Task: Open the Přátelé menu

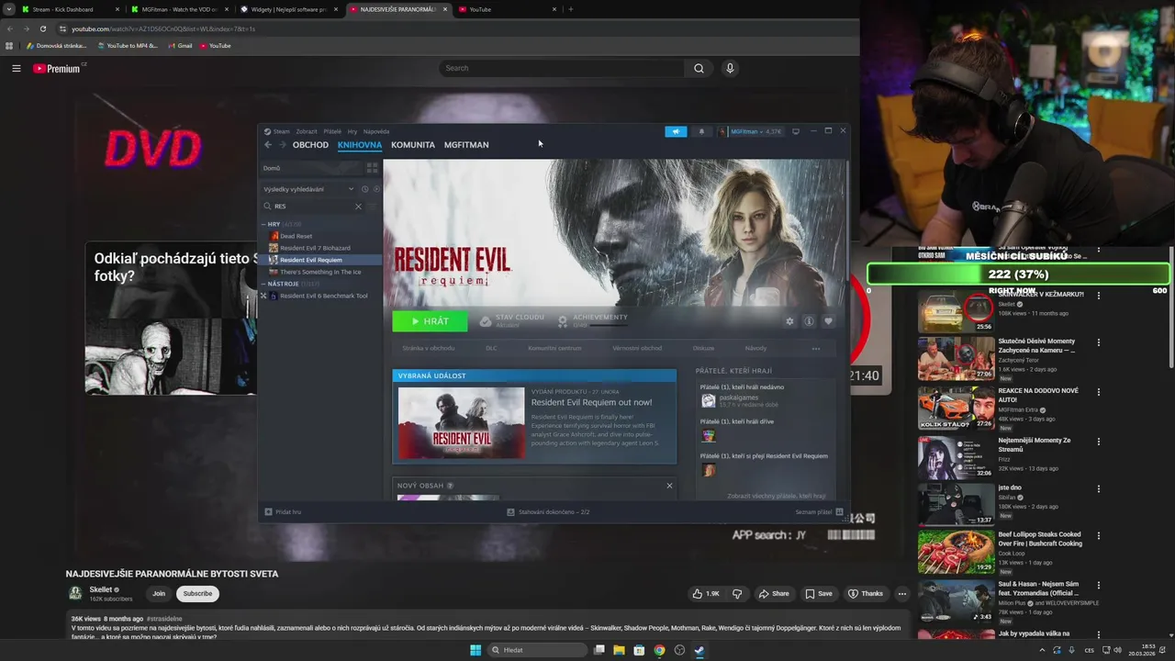Action: [x=332, y=131]
